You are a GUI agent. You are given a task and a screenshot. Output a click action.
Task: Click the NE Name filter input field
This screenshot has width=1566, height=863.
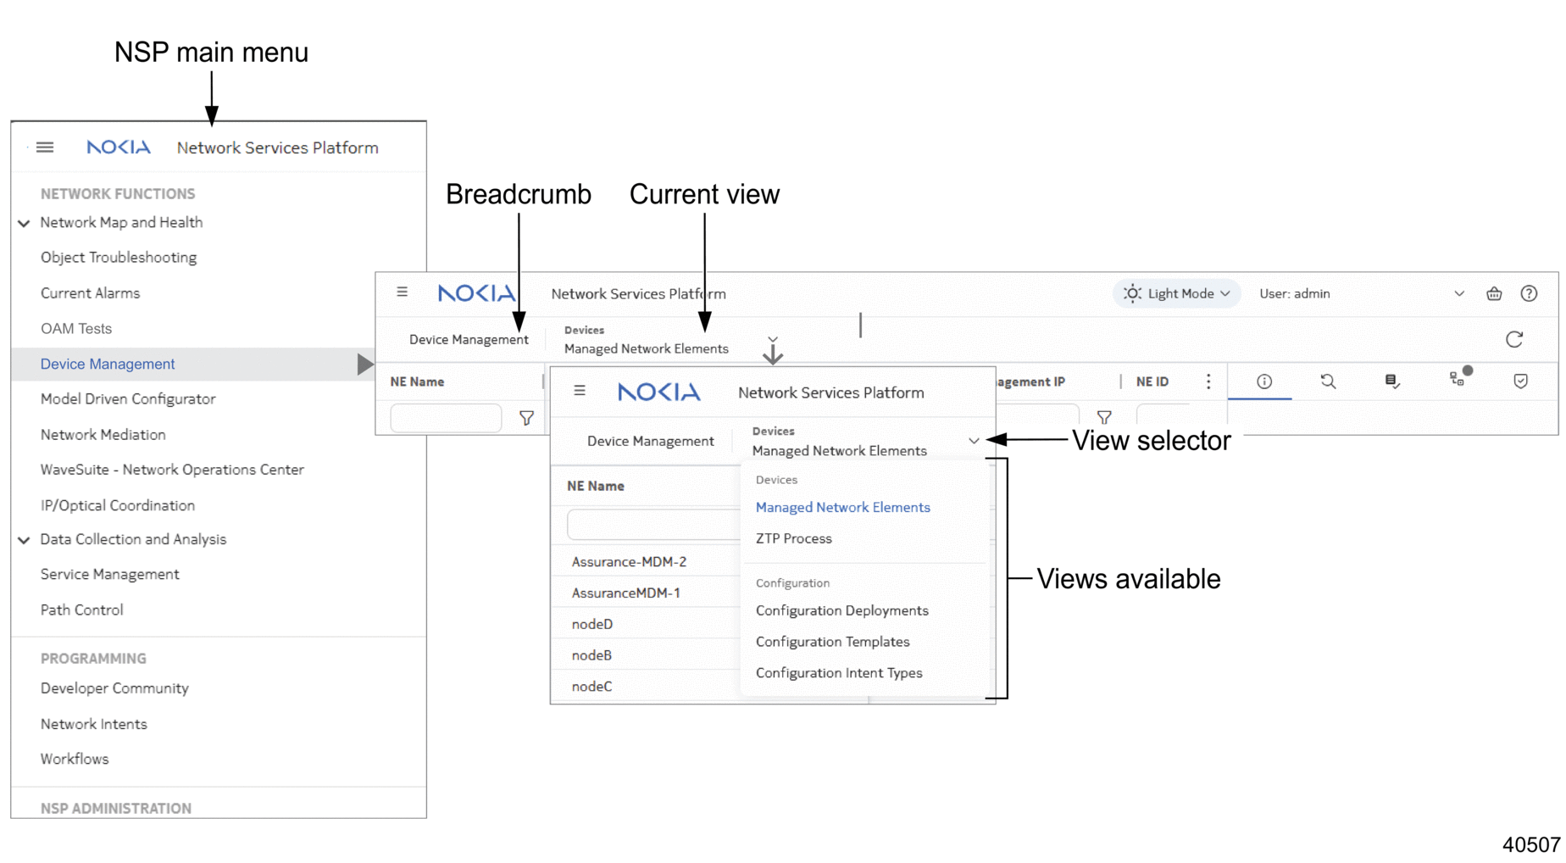pyautogui.click(x=446, y=418)
